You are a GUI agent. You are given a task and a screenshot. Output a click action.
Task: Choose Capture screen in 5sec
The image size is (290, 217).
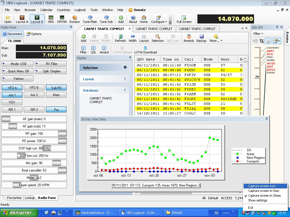coord(265,191)
